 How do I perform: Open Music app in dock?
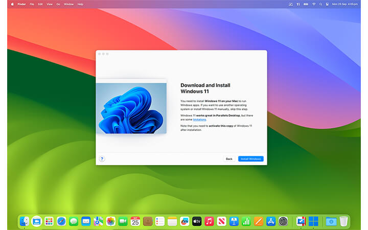(209, 221)
